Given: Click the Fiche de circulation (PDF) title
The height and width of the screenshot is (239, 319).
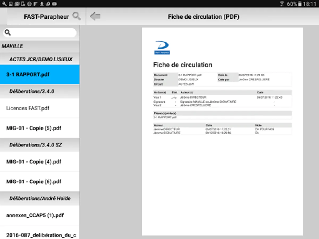Looking at the screenshot, I should click(x=203, y=16).
